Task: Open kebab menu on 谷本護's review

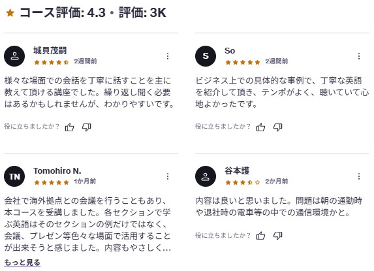Action: pyautogui.click(x=359, y=176)
